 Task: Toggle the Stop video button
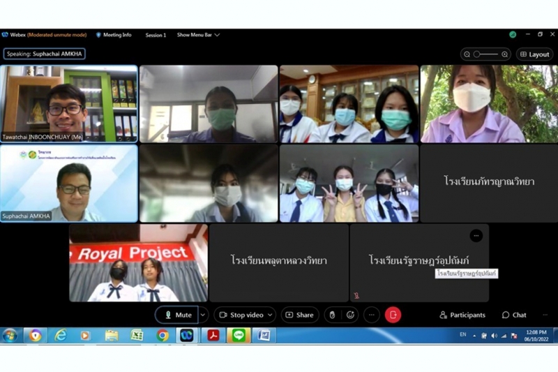(241, 315)
